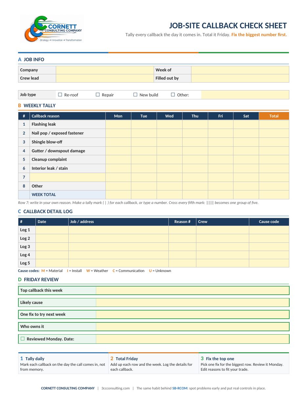Click Flashing leak Total cell
The height and width of the screenshot is (398, 307).
(274, 124)
